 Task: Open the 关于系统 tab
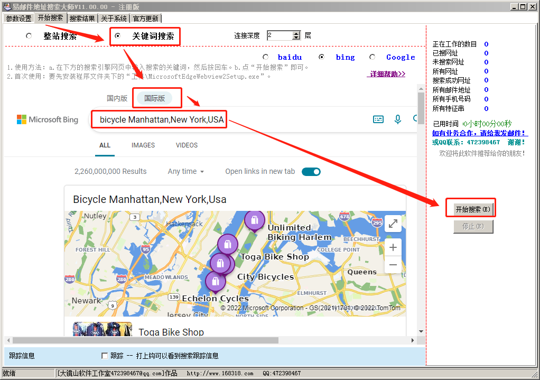114,18
